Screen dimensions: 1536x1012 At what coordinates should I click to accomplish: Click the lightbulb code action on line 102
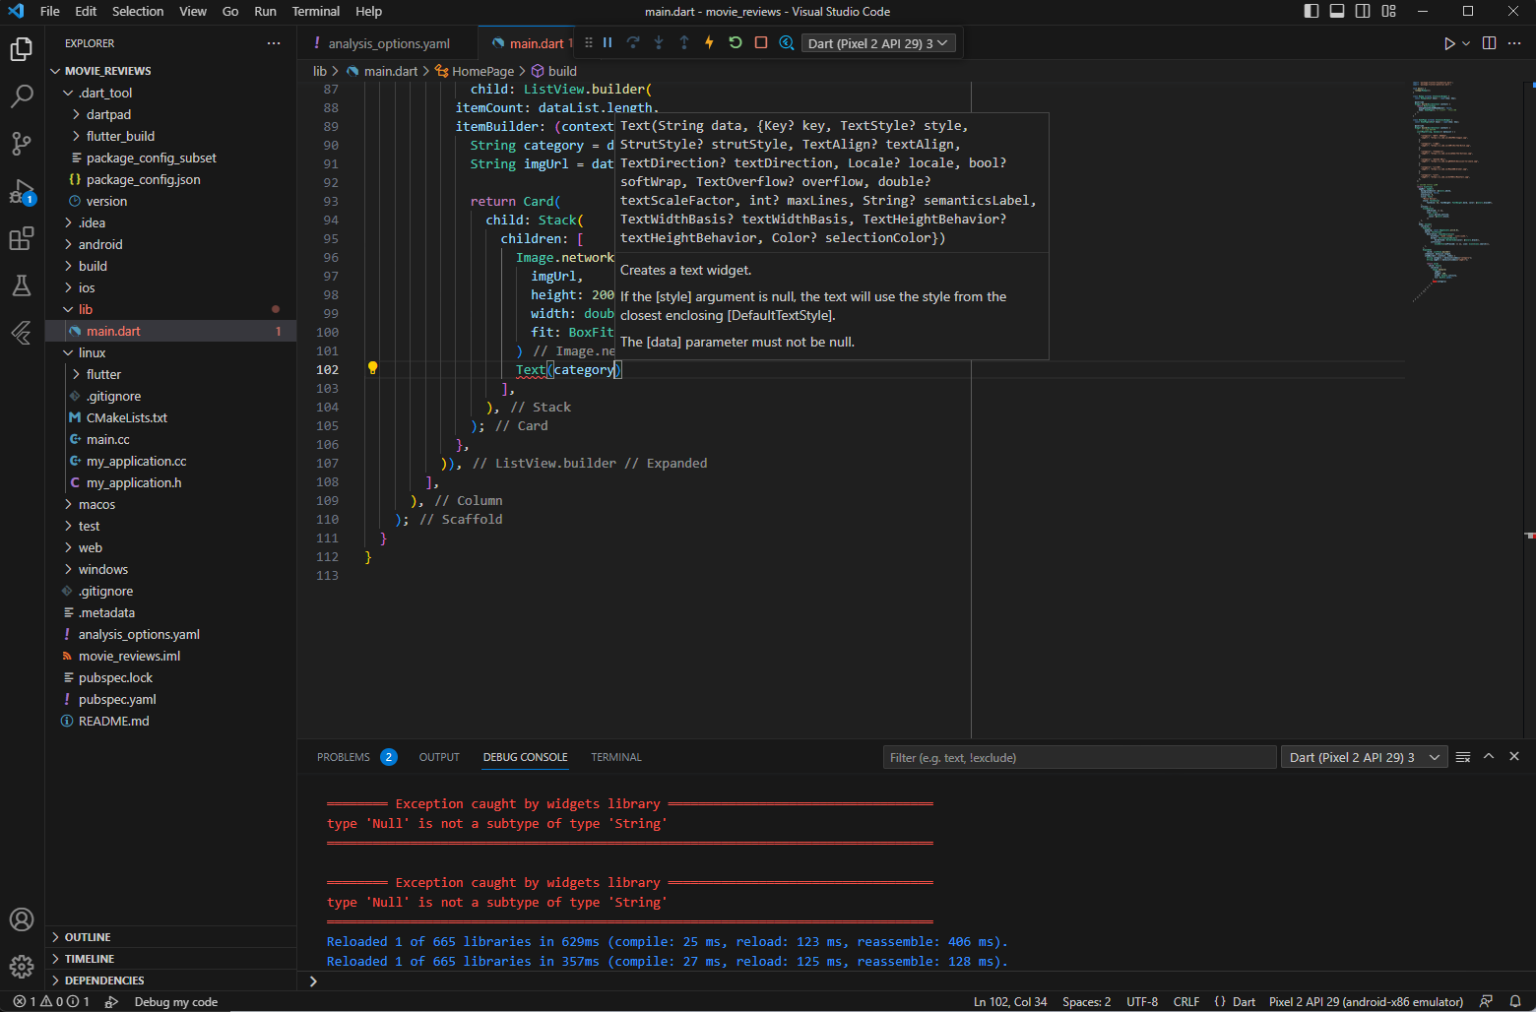tap(373, 368)
